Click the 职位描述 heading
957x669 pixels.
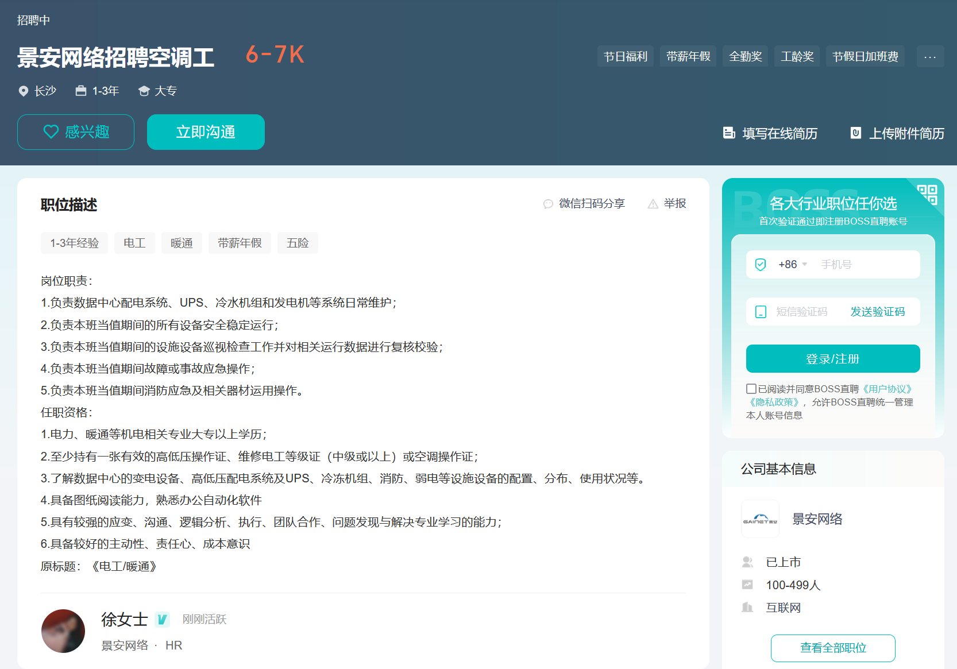[69, 204]
